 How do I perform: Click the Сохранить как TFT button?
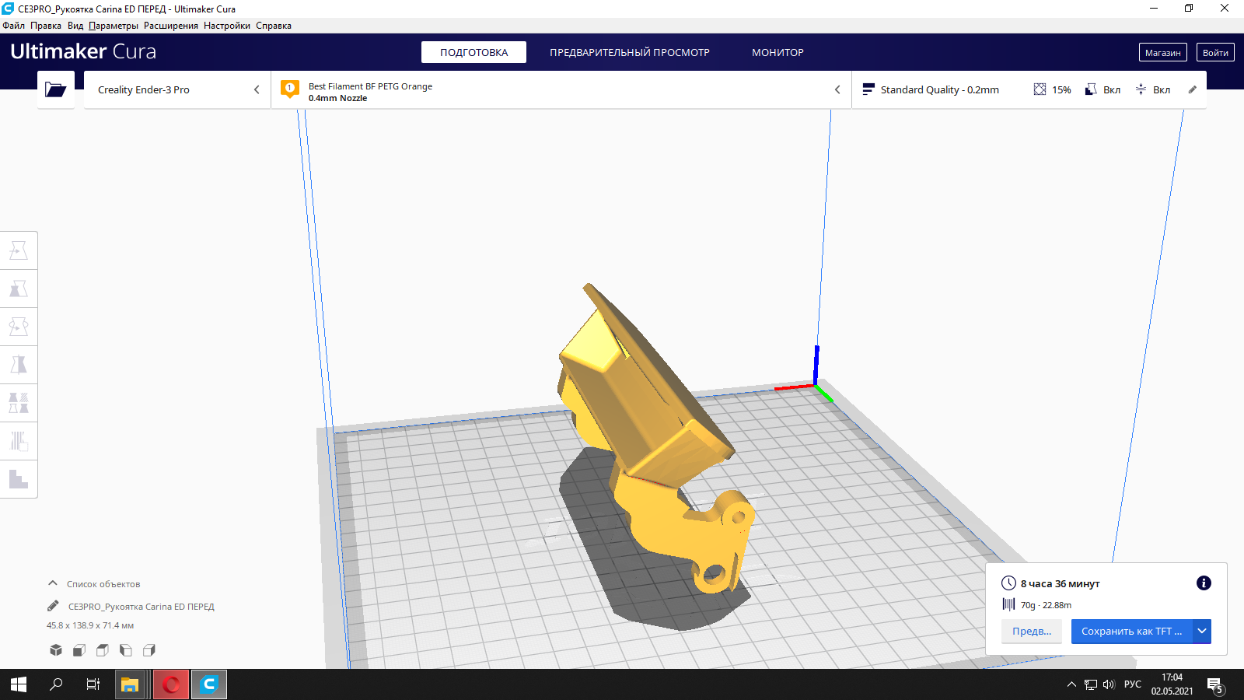point(1132,632)
